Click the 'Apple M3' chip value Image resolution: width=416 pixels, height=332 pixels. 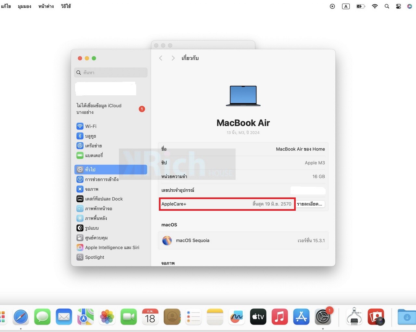(x=315, y=163)
